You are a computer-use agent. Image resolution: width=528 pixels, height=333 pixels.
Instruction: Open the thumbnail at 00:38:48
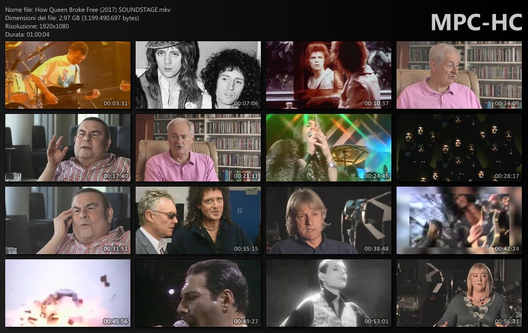point(328,220)
